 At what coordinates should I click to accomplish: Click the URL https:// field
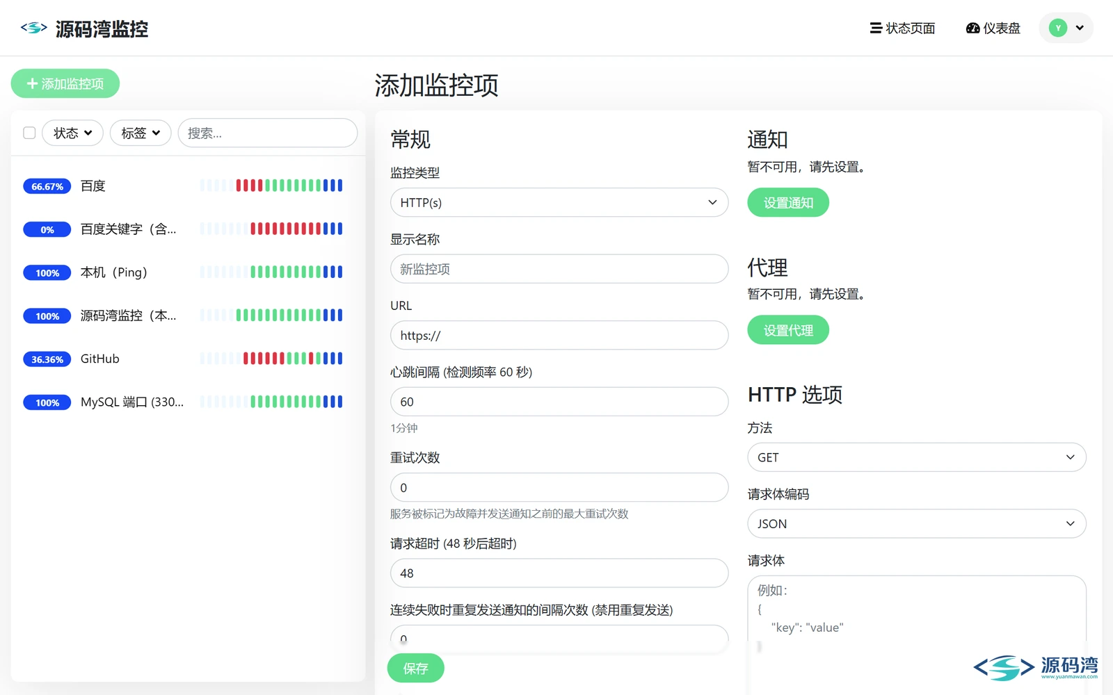(559, 335)
